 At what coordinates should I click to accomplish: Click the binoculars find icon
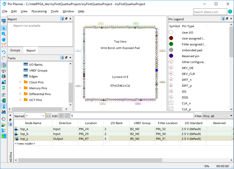[4, 112]
